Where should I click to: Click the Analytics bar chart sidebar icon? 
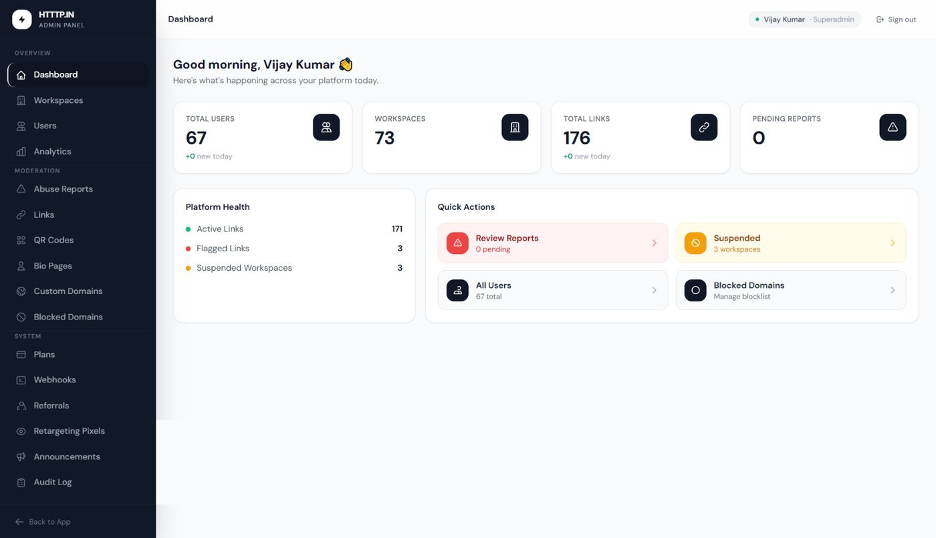point(21,152)
